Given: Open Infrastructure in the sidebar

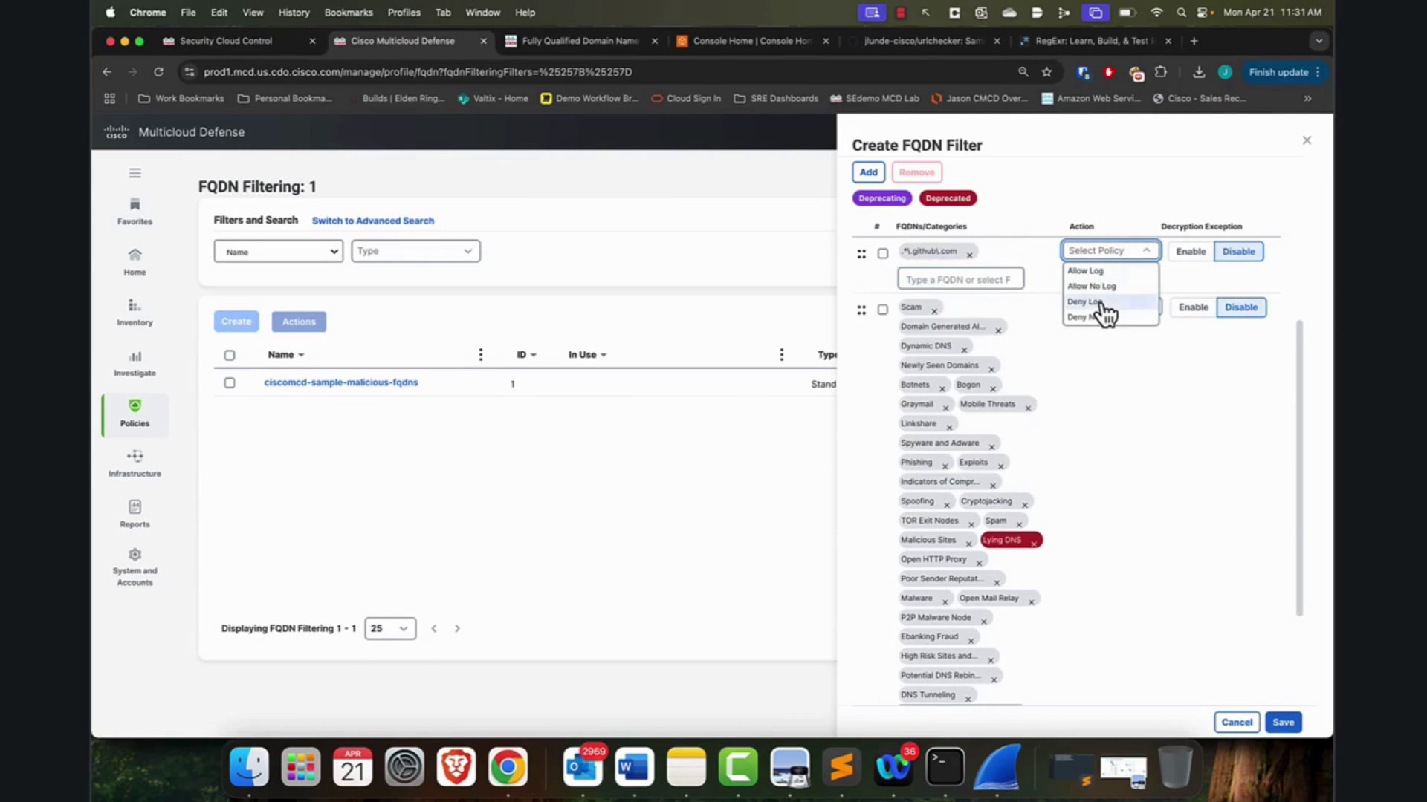Looking at the screenshot, I should [135, 463].
